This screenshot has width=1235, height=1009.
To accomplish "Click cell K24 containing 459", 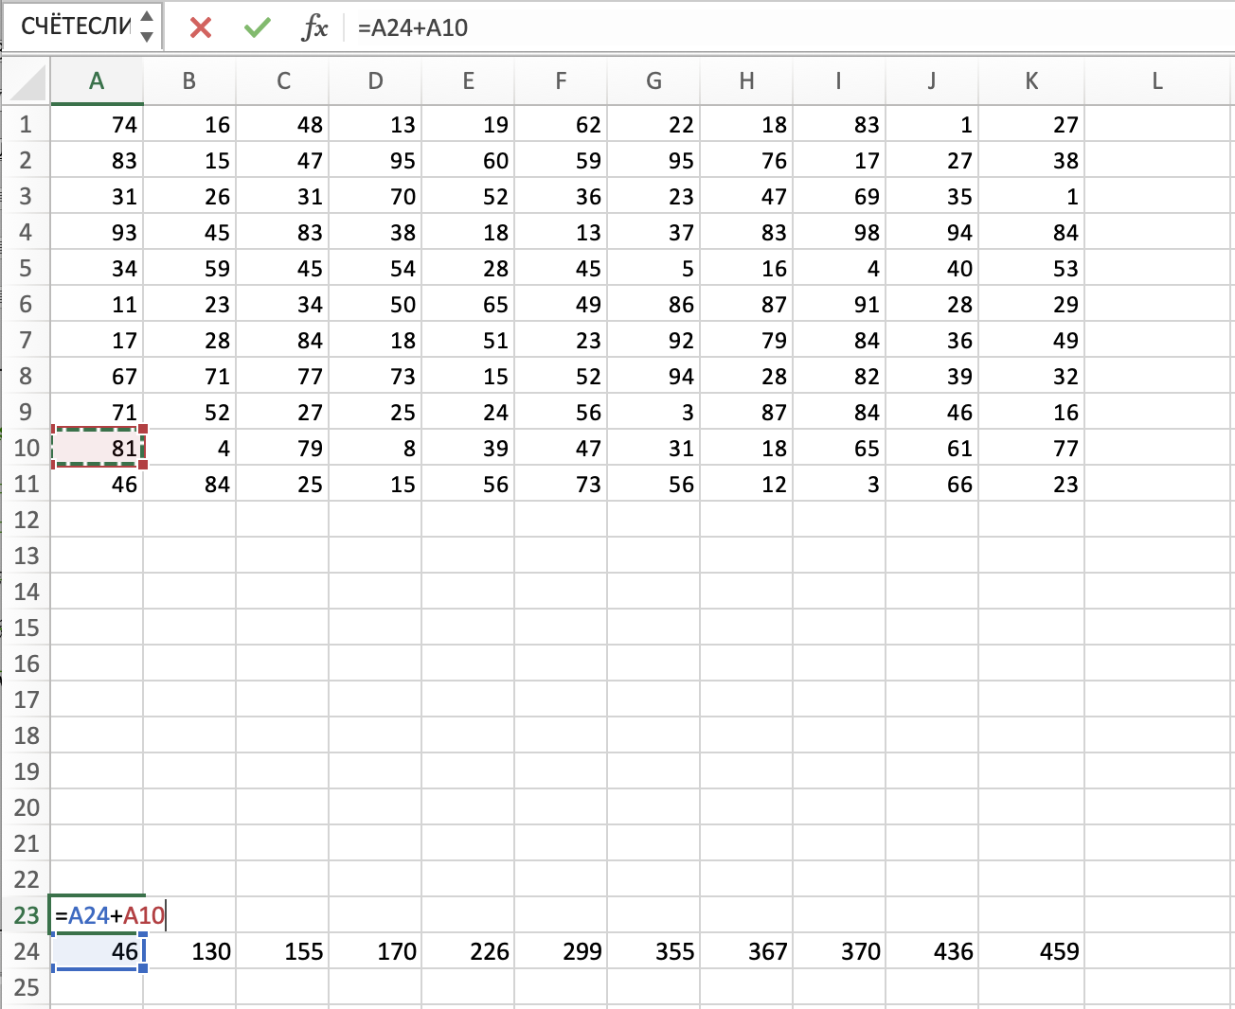I will pyautogui.click(x=1032, y=951).
